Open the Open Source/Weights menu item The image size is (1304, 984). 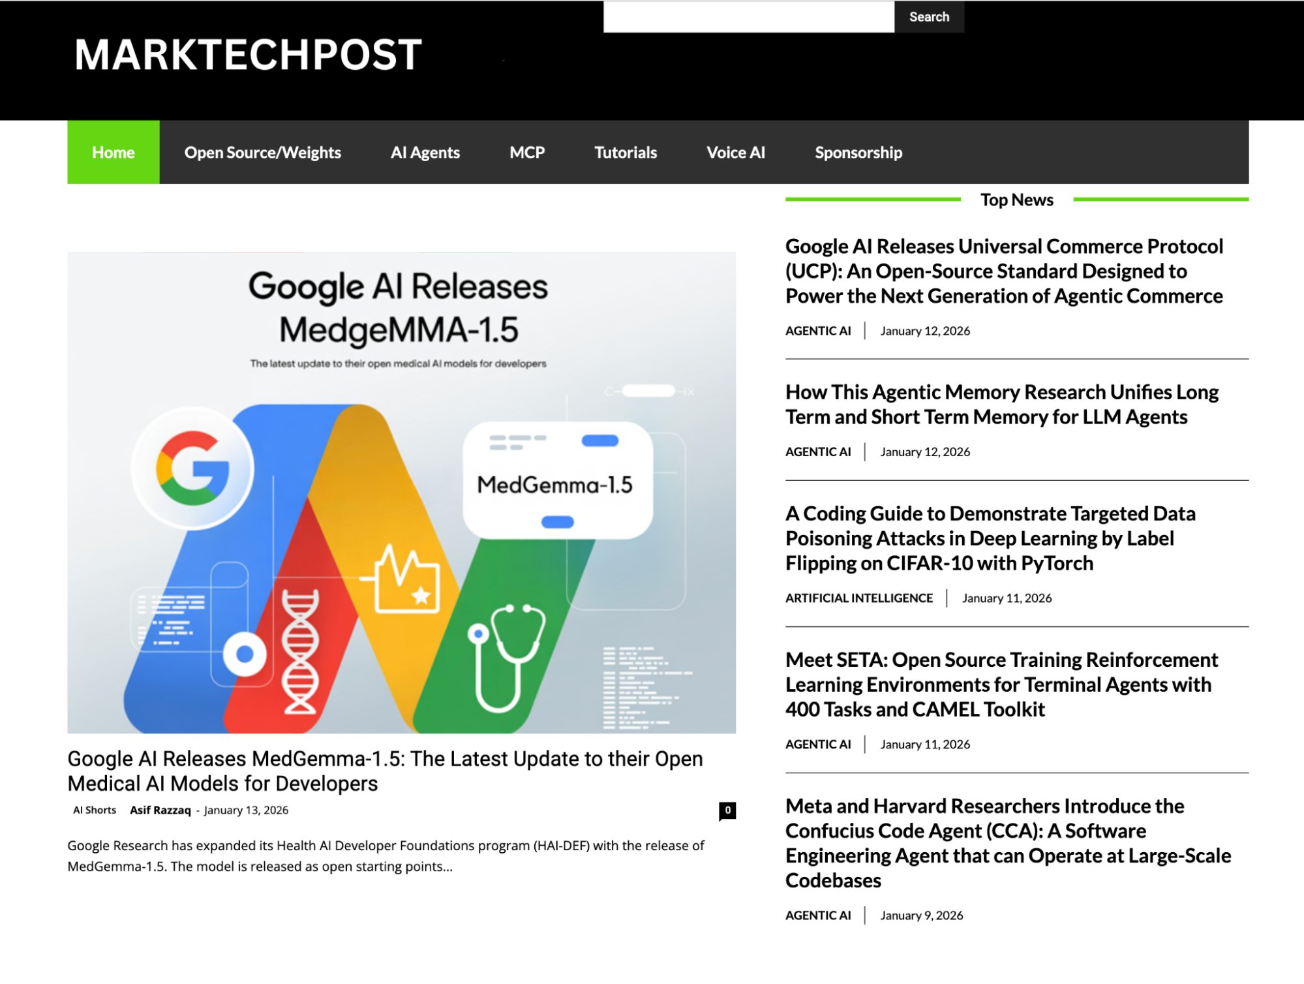pyautogui.click(x=262, y=153)
